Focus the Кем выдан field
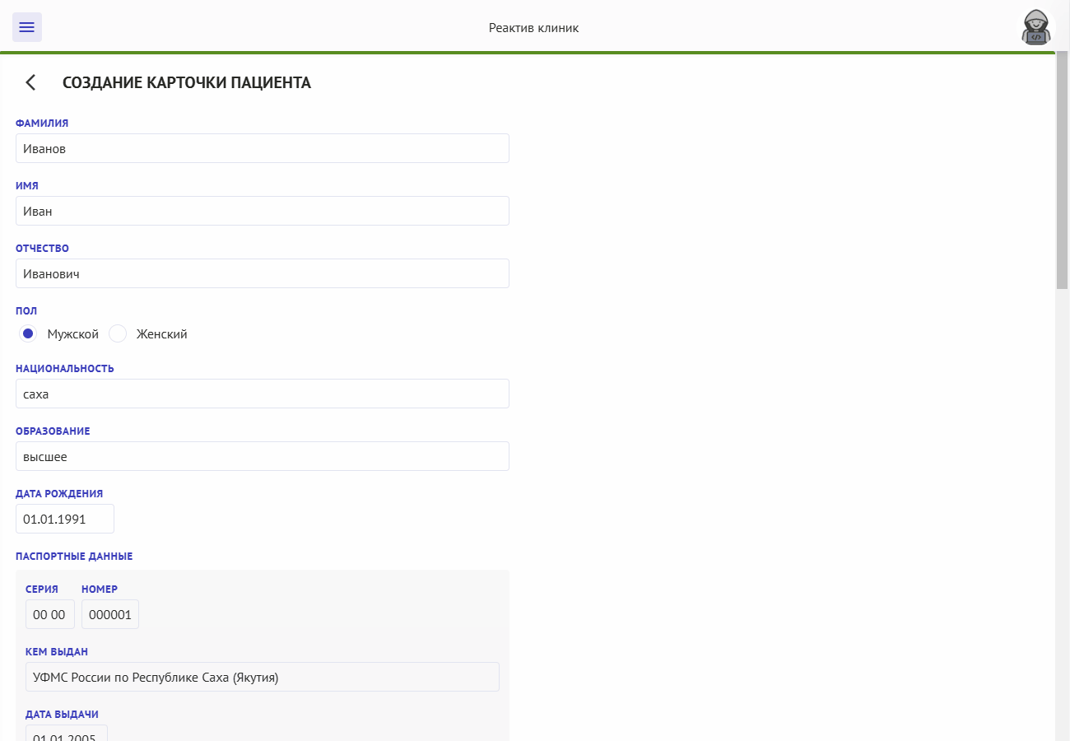Image resolution: width=1070 pixels, height=741 pixels. (263, 677)
